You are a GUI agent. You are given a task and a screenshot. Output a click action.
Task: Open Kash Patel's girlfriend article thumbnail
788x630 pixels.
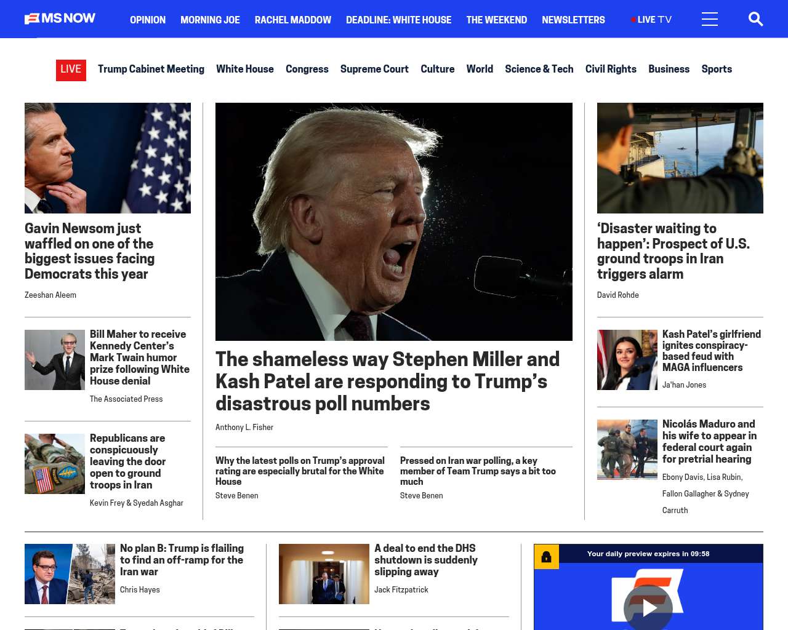coord(627,360)
